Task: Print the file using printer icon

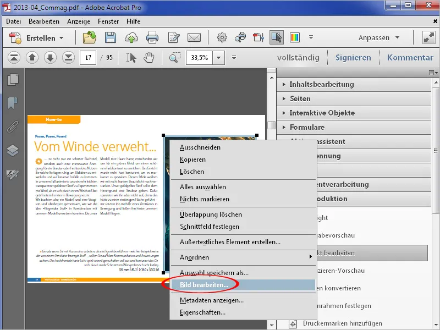Action: pos(152,37)
